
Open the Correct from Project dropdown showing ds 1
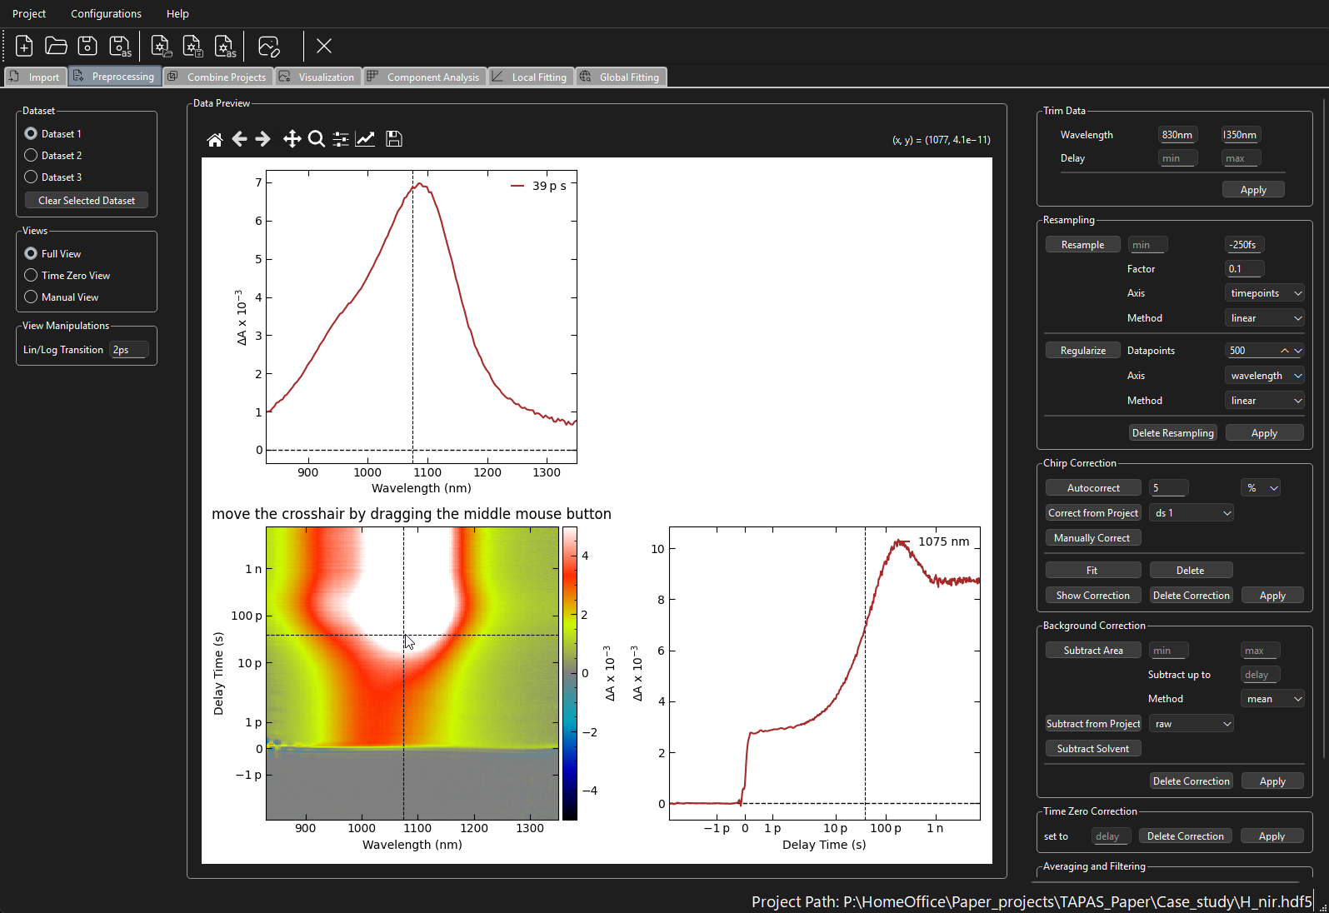pyautogui.click(x=1192, y=513)
